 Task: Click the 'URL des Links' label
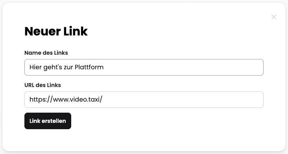42,85
